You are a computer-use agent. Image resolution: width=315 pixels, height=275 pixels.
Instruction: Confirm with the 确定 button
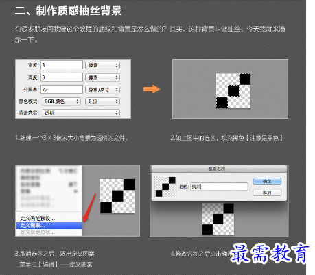coord(267,181)
